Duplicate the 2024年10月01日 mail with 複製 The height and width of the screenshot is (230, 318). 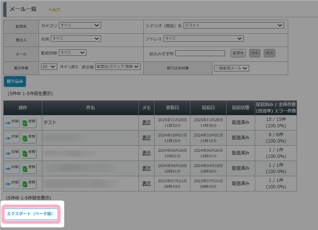(x=29, y=138)
